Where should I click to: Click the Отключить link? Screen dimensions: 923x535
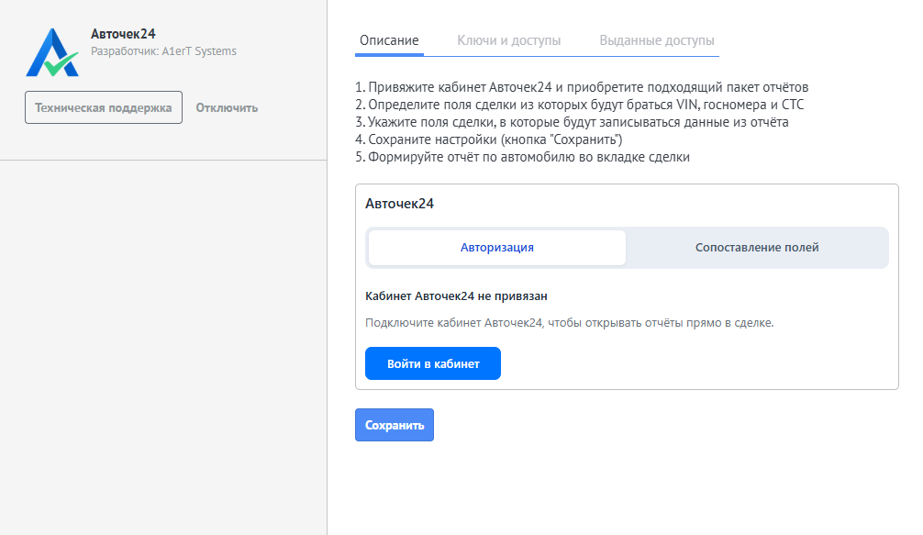pyautogui.click(x=227, y=107)
